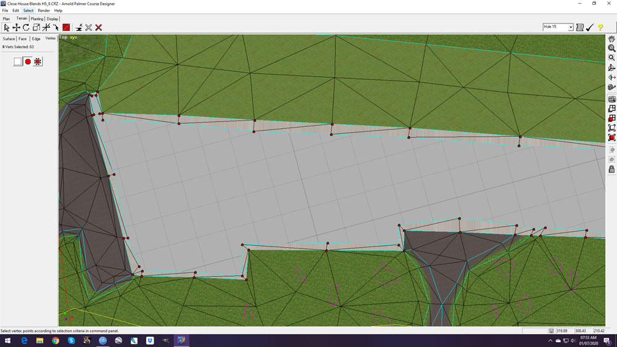The image size is (617, 347).
Task: Show hidden system tray icons
Action: click(x=550, y=341)
